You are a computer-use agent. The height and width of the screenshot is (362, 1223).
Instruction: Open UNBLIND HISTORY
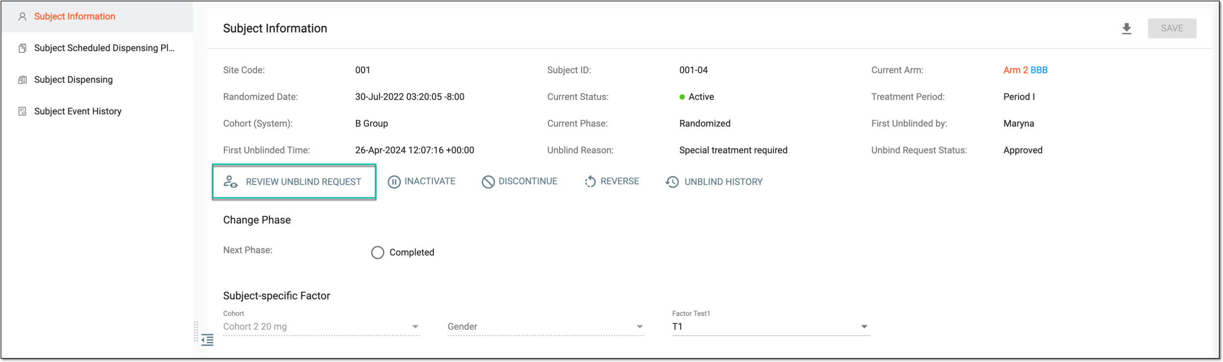point(714,182)
